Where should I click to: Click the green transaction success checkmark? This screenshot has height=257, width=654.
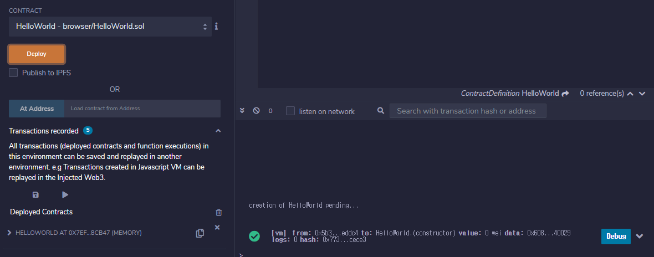coord(254,236)
